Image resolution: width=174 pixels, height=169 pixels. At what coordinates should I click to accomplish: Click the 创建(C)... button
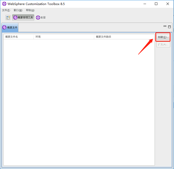coord(163,37)
